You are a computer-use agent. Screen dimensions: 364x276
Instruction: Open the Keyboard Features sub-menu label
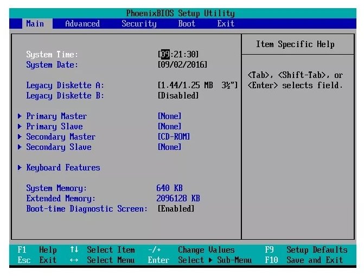tap(63, 168)
